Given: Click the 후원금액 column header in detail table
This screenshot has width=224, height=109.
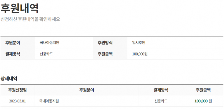Looking at the screenshot, I should [x=203, y=90].
